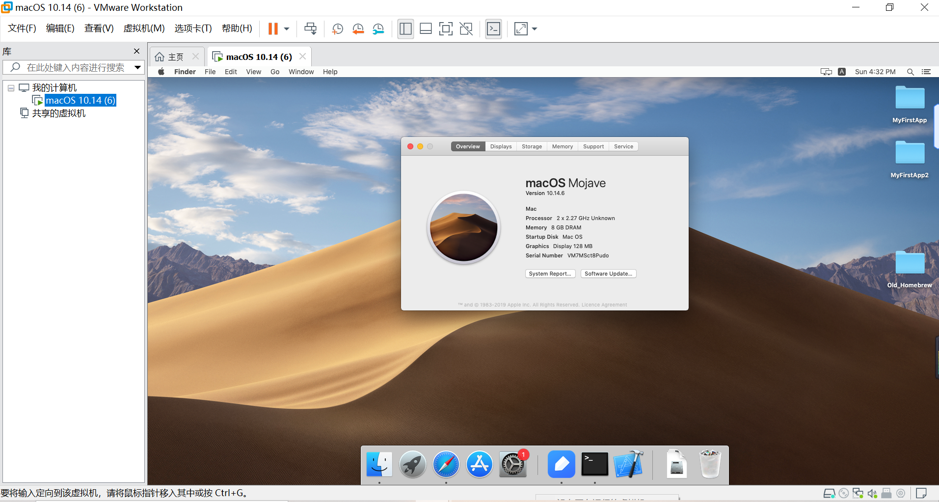Open the Licence Agreement link
Viewport: 939px width, 502px height.
(x=604, y=305)
